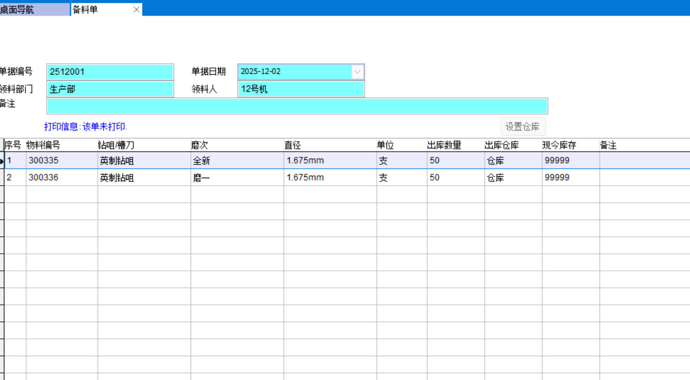The width and height of the screenshot is (690, 380).
Task: Select the 备料单 tab
Action: coord(99,9)
